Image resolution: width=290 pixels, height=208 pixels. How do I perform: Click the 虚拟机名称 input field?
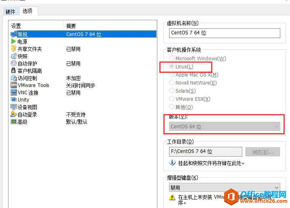tap(224, 33)
